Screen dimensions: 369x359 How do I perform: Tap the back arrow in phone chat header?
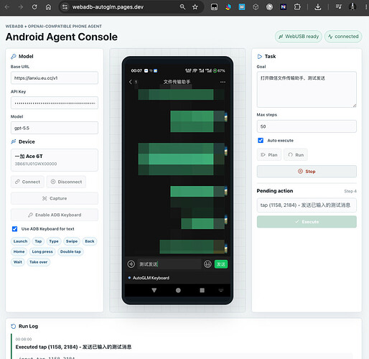coord(131,82)
